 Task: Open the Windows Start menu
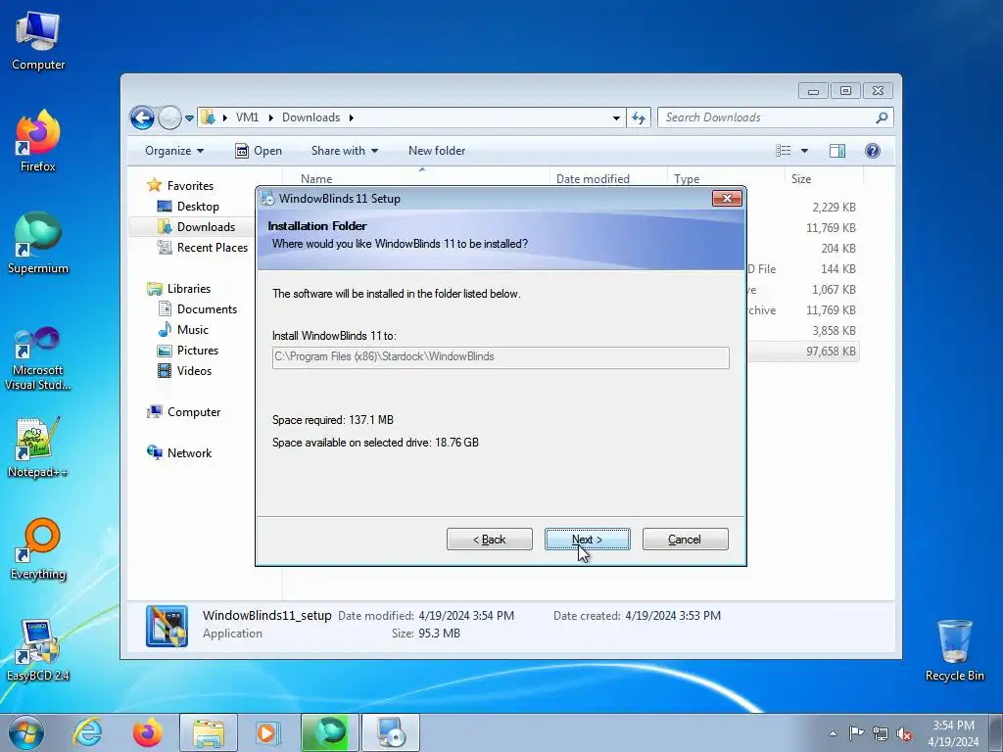point(26,732)
